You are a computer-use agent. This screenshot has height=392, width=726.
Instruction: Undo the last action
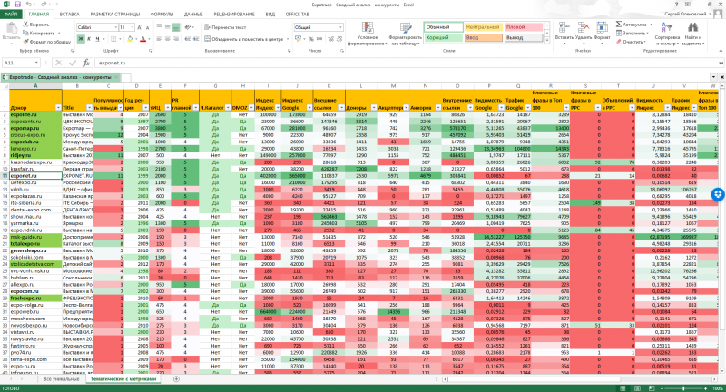click(x=29, y=5)
